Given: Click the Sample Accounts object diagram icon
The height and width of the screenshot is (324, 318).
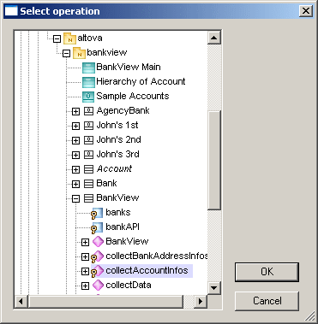Looking at the screenshot, I should [88, 97].
